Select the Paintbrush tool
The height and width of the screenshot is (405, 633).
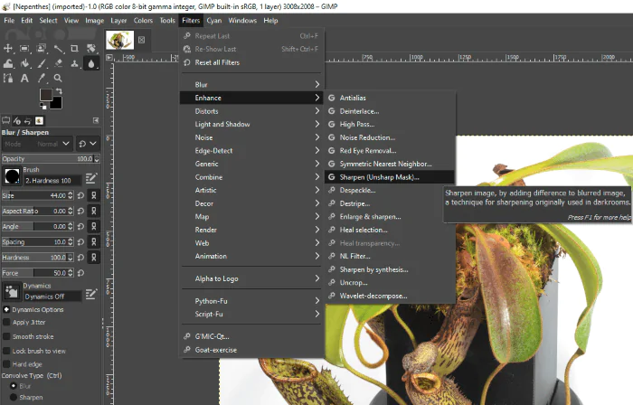tap(42, 63)
